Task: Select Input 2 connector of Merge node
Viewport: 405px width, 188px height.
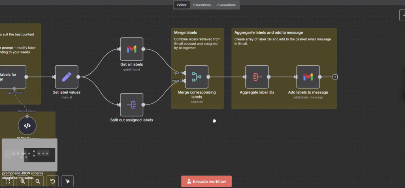Action: click(184, 81)
